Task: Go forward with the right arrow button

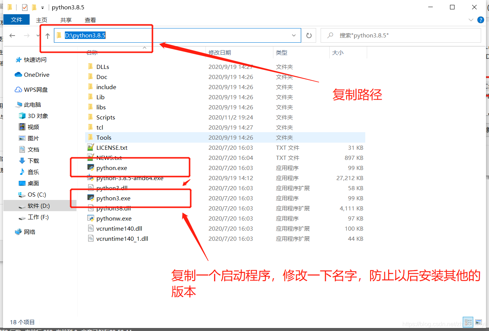Action: point(27,36)
